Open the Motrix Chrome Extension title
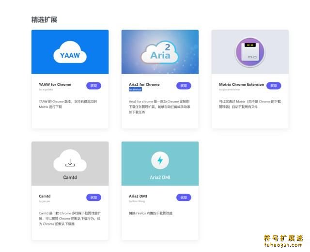The width and height of the screenshot is (310, 252). (241, 84)
